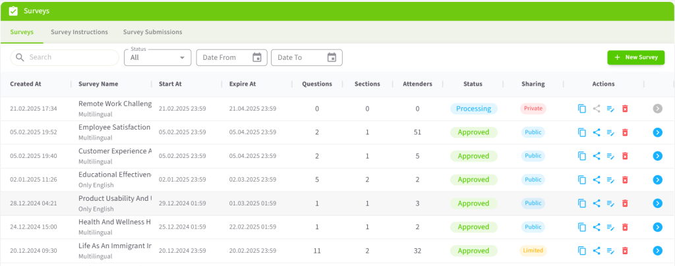
Task: Sort by the Questions column header
Action: click(x=317, y=84)
